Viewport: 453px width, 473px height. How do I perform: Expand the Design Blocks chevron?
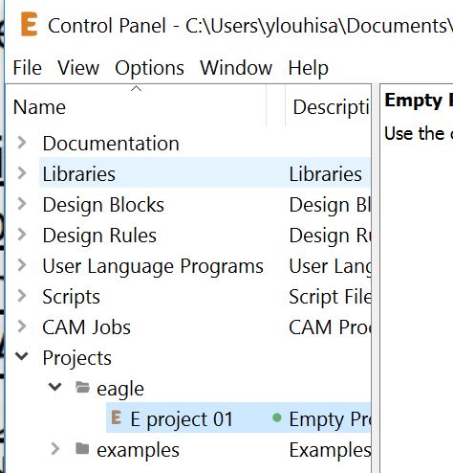22,204
